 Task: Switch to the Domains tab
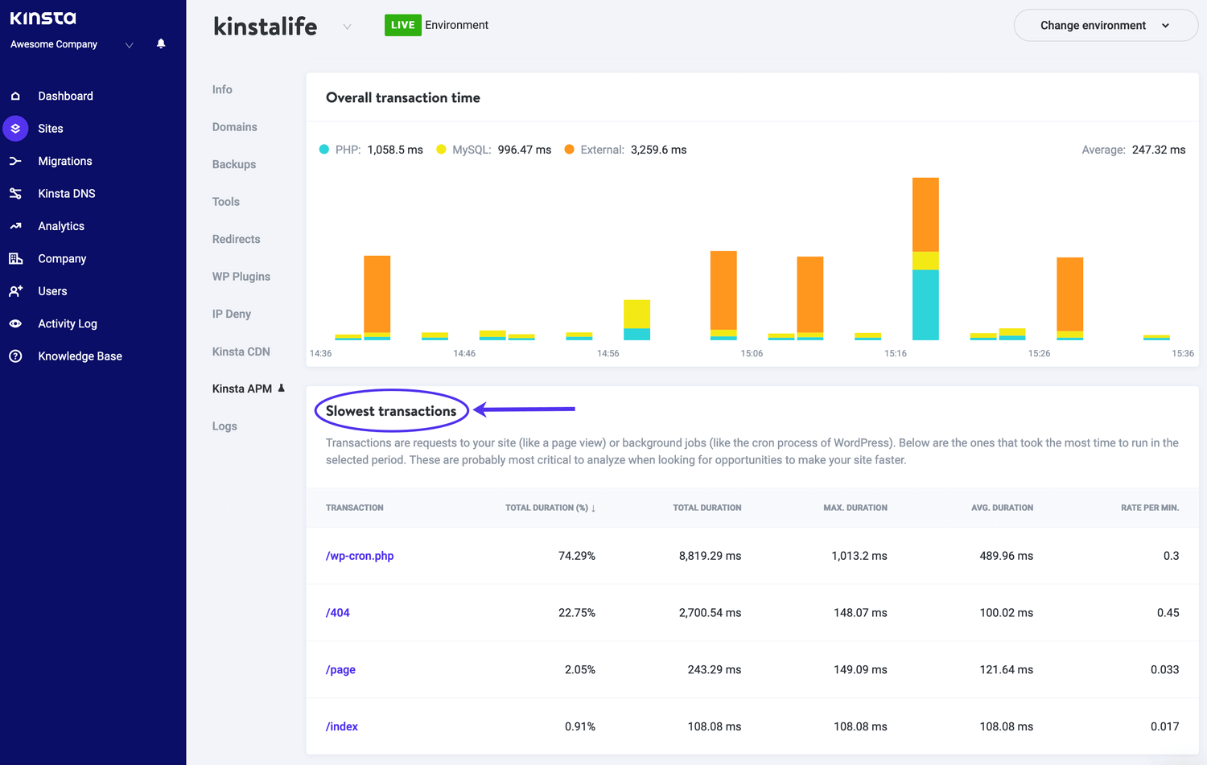tap(235, 127)
